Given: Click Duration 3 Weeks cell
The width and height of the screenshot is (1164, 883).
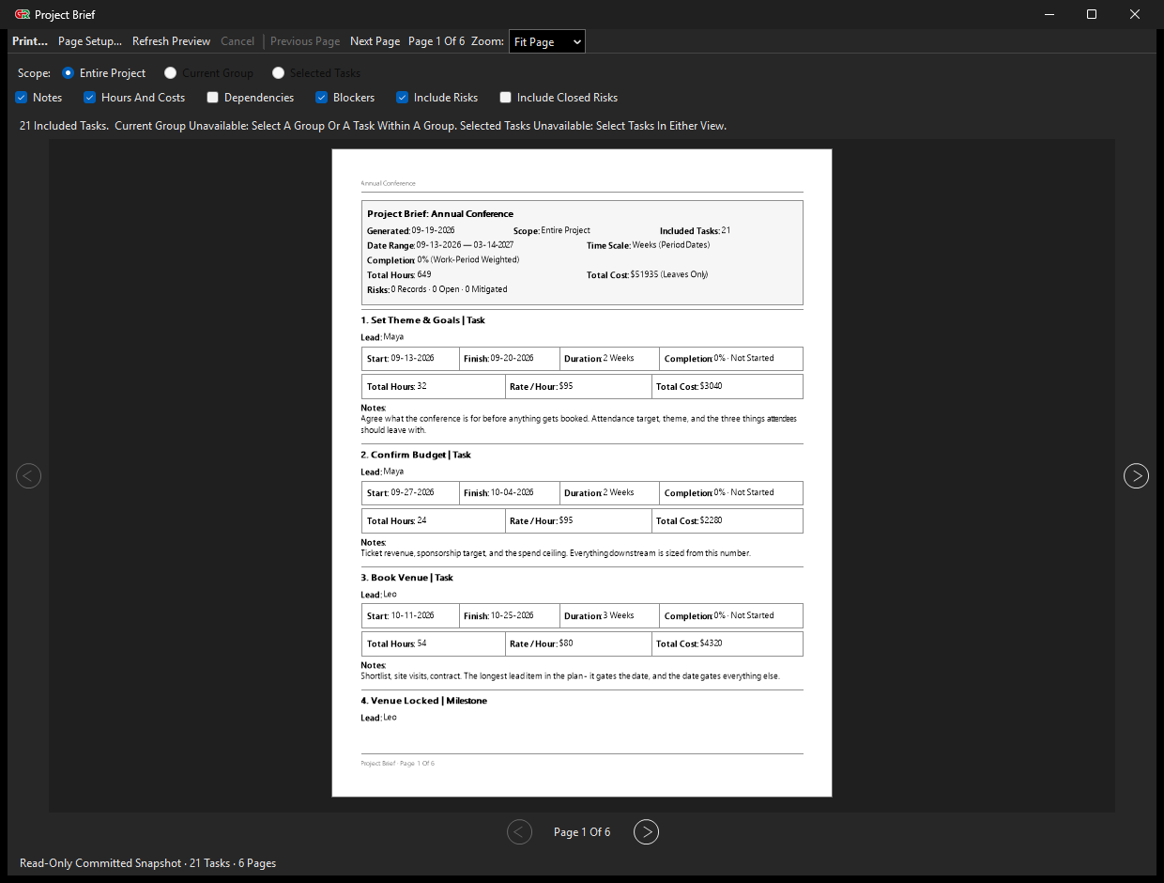Looking at the screenshot, I should (609, 615).
